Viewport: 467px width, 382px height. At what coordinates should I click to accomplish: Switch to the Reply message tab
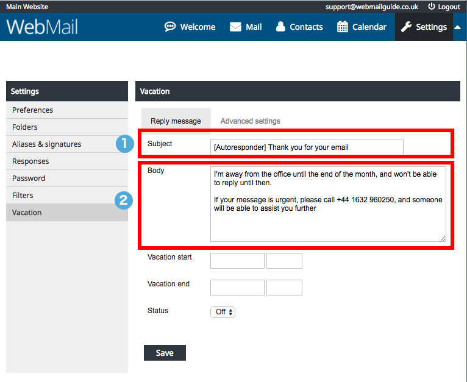(x=176, y=121)
